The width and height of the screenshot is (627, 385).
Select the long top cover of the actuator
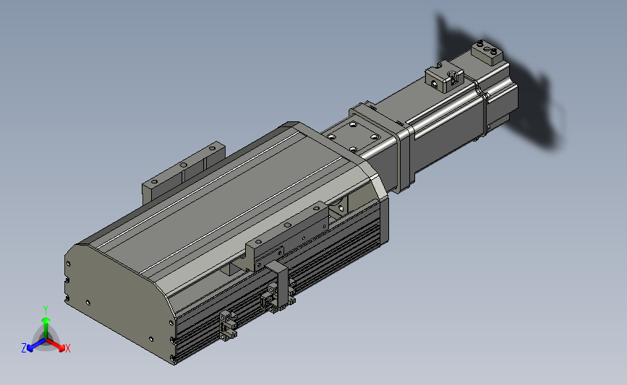point(224,203)
